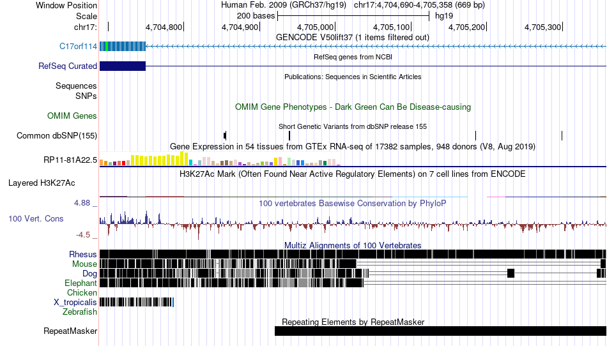Click the RefSeq Curated track label

click(68, 66)
